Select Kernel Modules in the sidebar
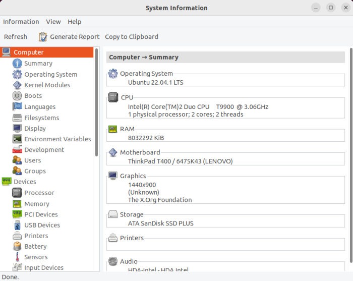The image size is (353, 281). pos(47,85)
